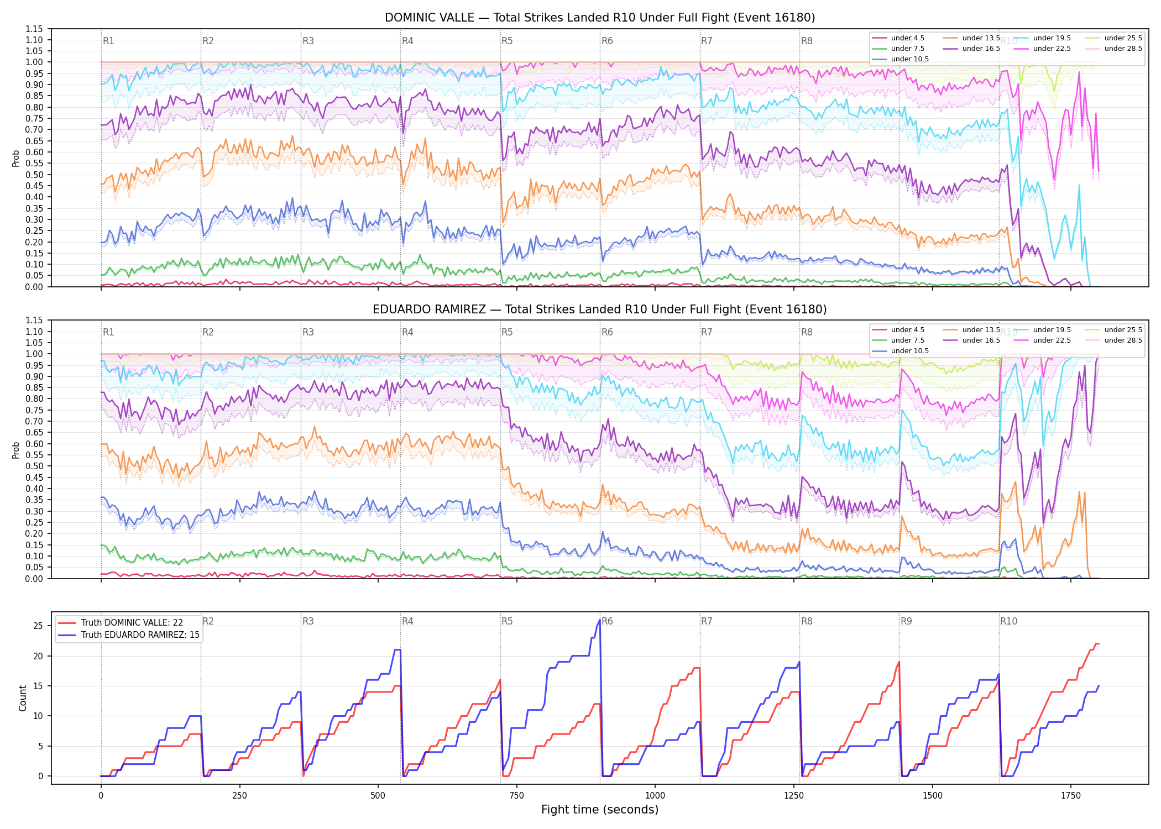Click the 25 tick on the Count axis
This screenshot has width=1161, height=829.
point(38,626)
